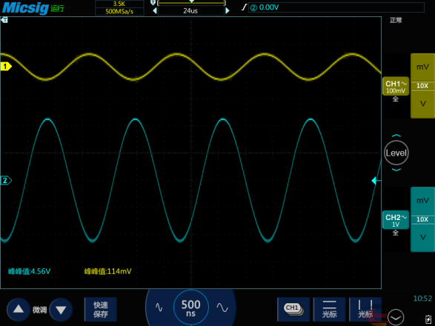Open the trigger 0.00V settings field
The height and width of the screenshot is (326, 435).
pos(336,7)
